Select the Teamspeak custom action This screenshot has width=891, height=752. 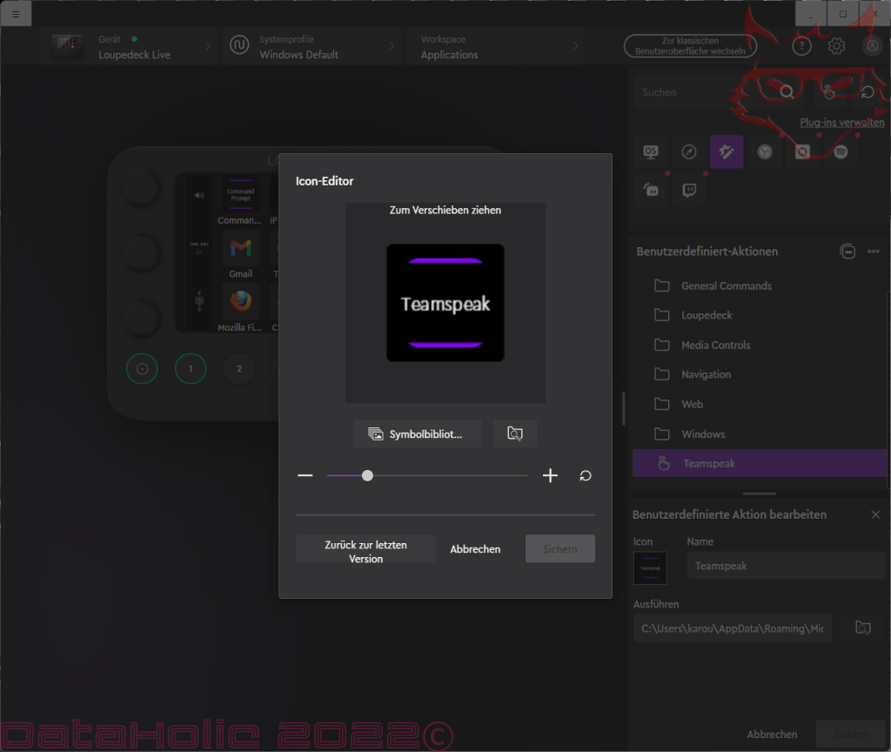(x=760, y=463)
